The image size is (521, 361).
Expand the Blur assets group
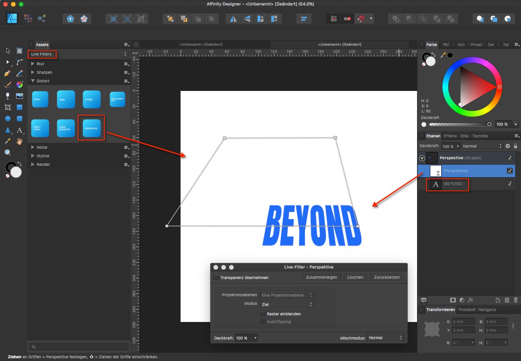click(x=32, y=64)
